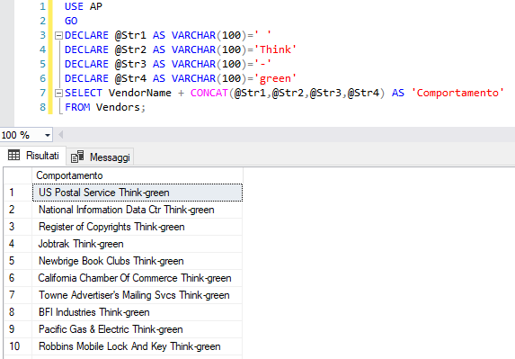
Task: Click 'Think' string literal on line 4
Action: [275, 49]
